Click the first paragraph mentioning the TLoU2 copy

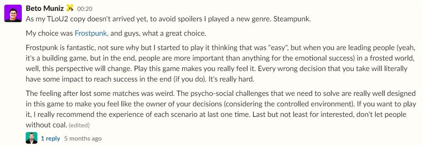(x=168, y=20)
